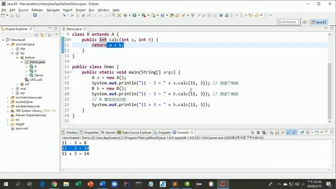This screenshot has height=189, width=336.
Task: Switch to the Snippets tab
Action: coord(162,132)
